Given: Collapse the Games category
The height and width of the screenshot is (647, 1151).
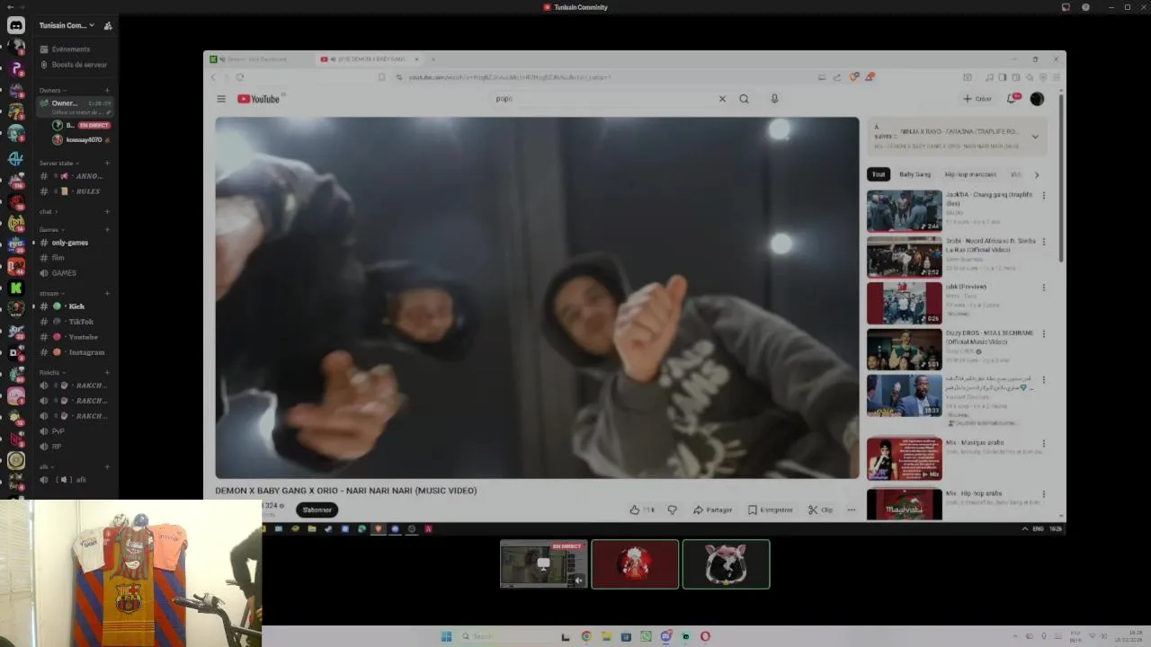Looking at the screenshot, I should [x=50, y=229].
